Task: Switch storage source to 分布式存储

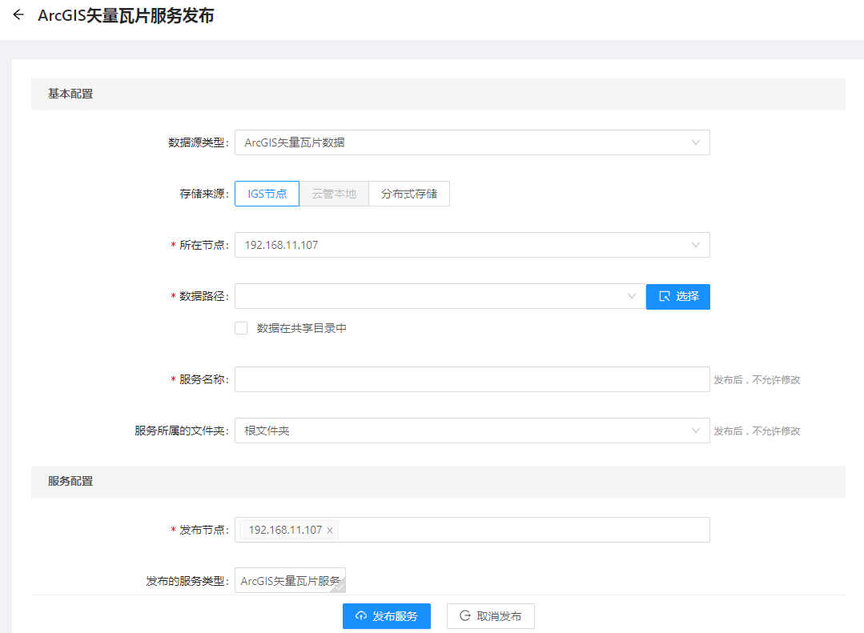Action: (x=409, y=194)
